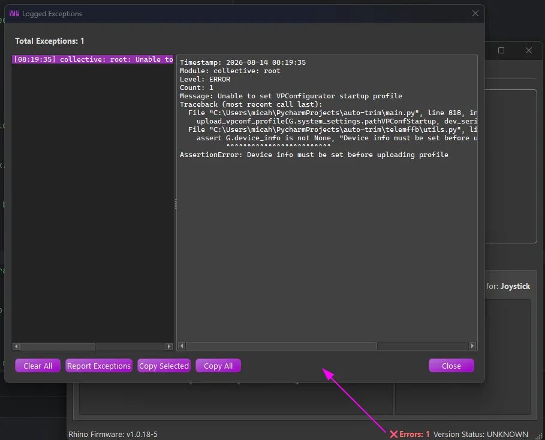Click the main.py file path line

click(x=332, y=113)
